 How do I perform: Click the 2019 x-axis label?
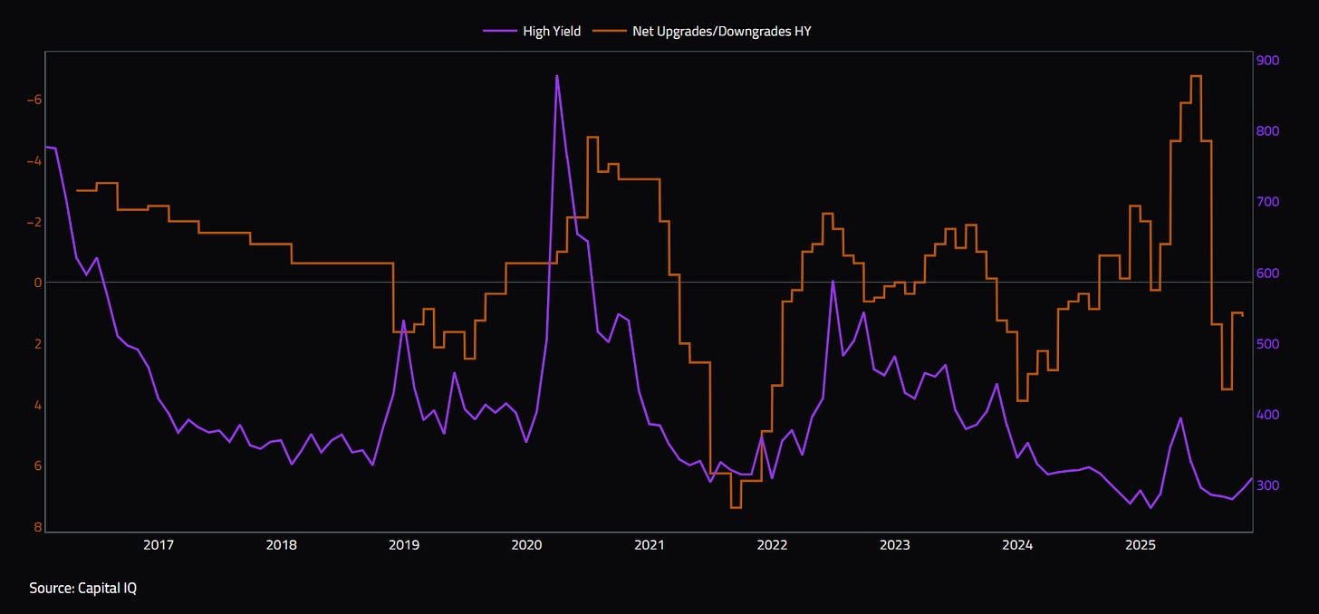404,544
